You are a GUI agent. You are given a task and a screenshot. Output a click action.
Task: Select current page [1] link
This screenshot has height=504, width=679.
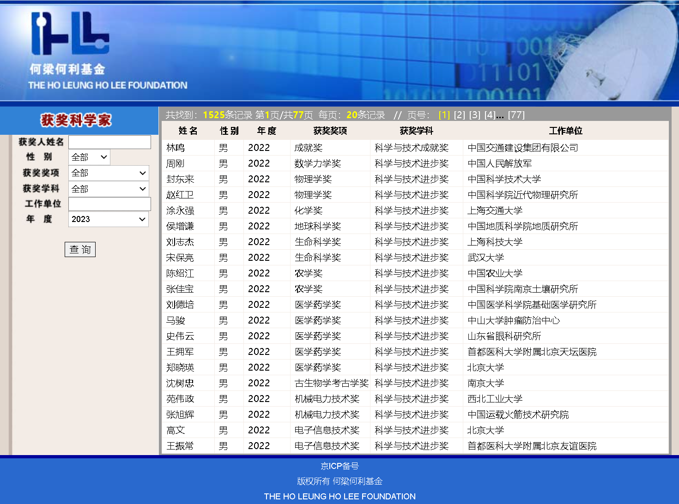pyautogui.click(x=444, y=115)
